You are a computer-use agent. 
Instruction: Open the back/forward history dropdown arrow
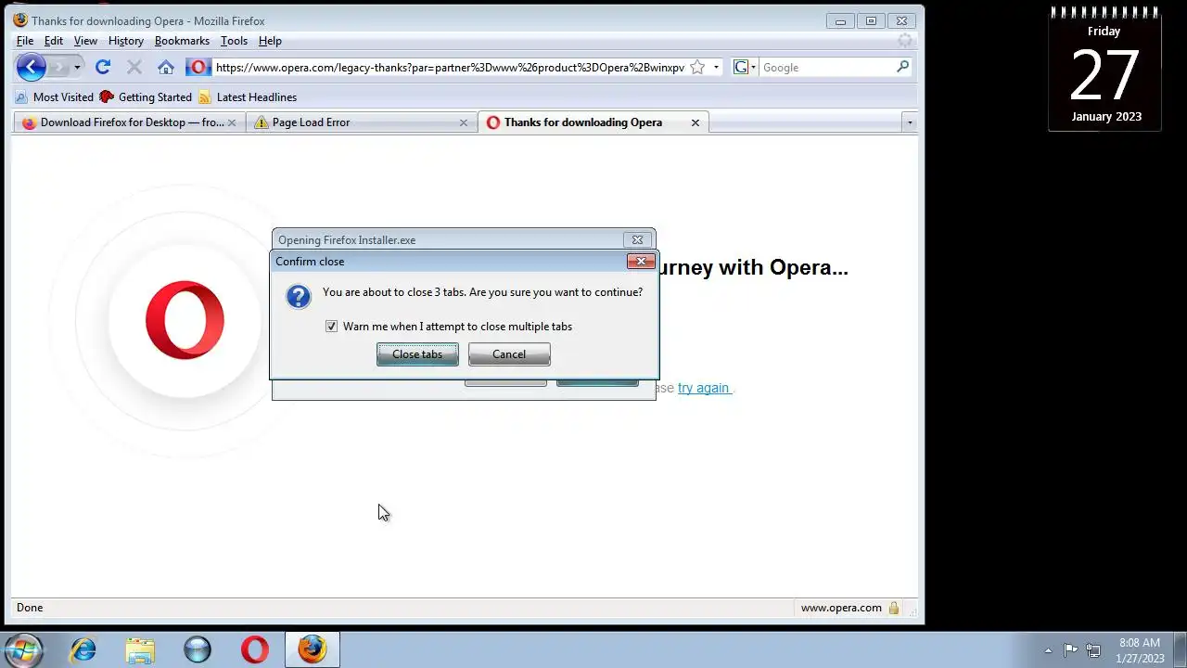point(77,67)
